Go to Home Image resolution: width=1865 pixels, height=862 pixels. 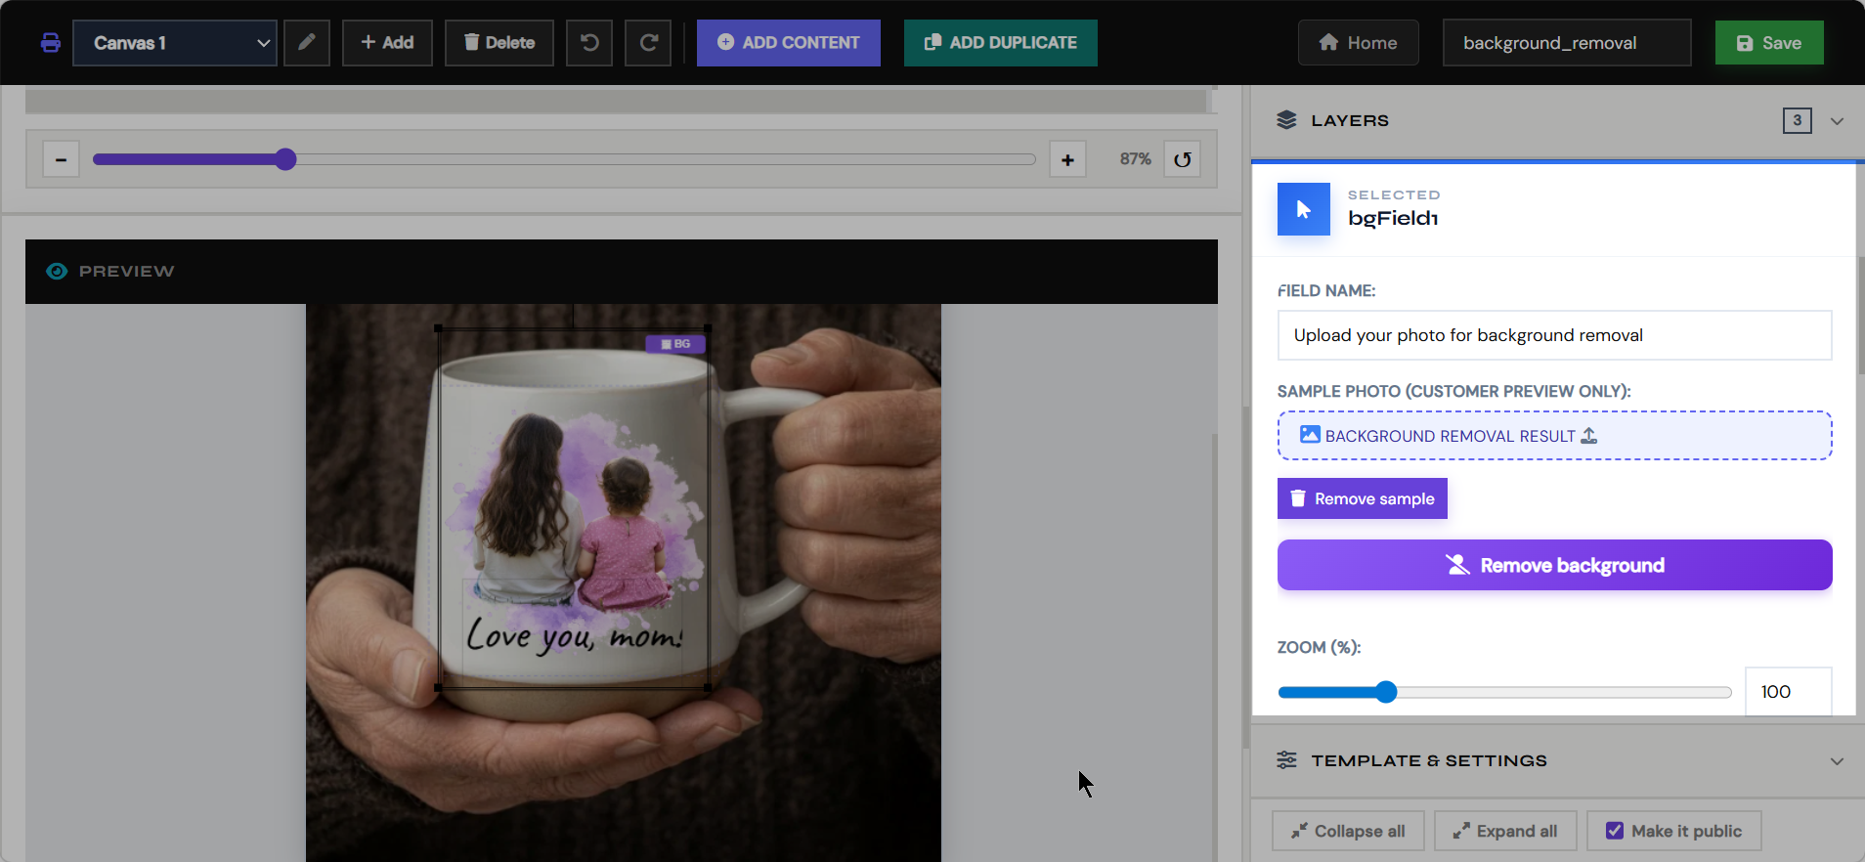1359,43
